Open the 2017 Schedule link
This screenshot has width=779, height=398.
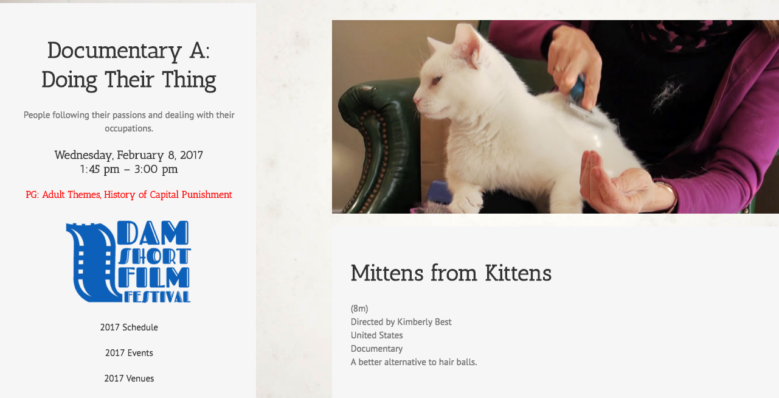[129, 327]
